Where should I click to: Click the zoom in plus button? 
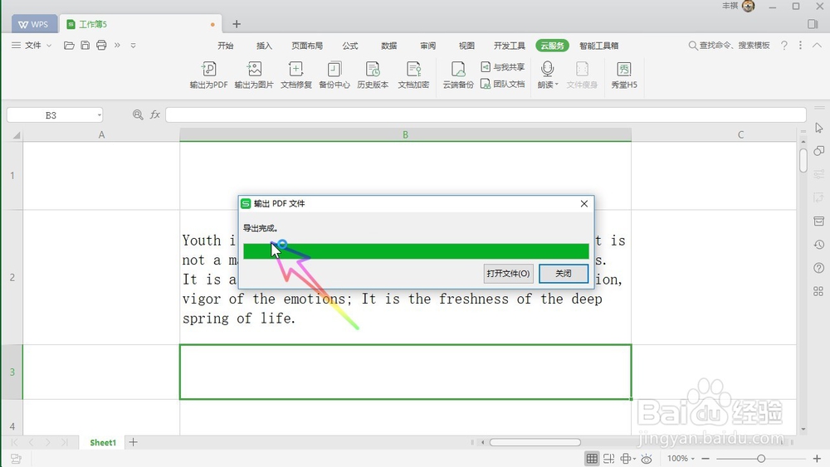tap(817, 459)
